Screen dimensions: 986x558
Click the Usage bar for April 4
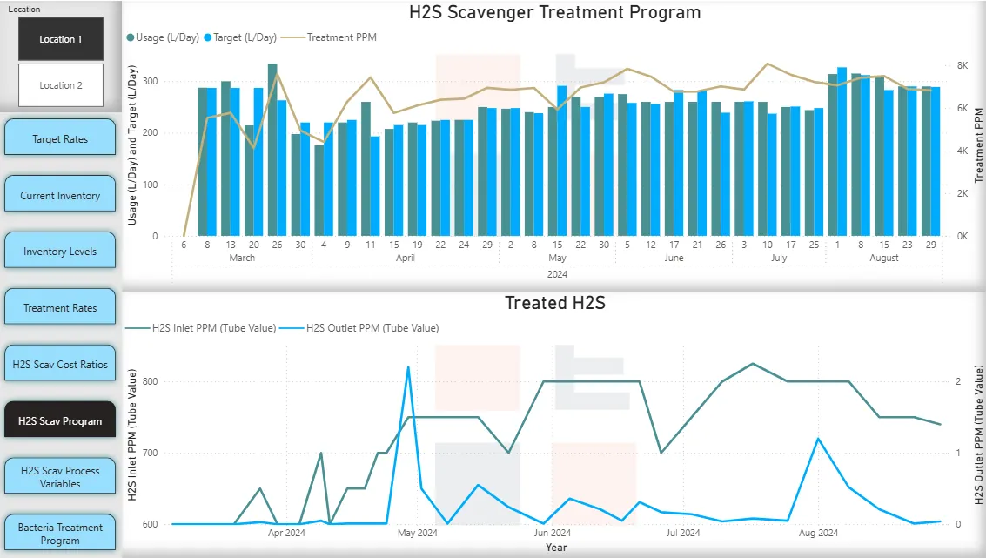(x=319, y=191)
